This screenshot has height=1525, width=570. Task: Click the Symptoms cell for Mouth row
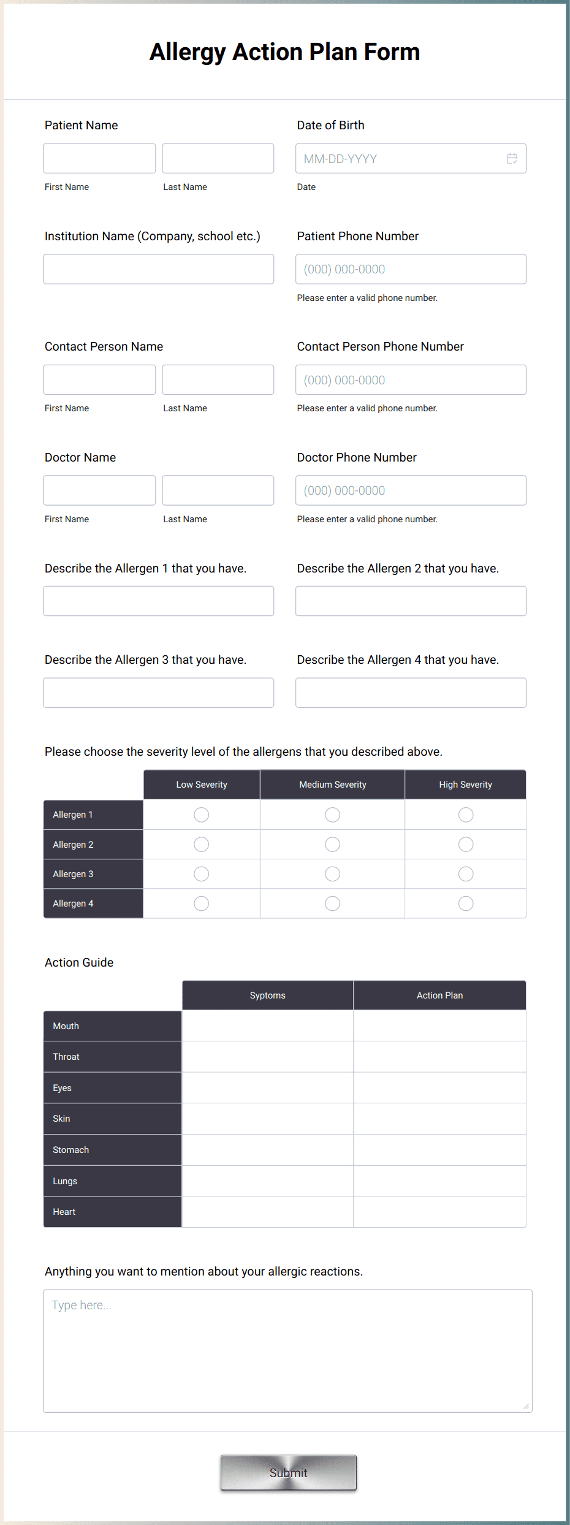267,1025
